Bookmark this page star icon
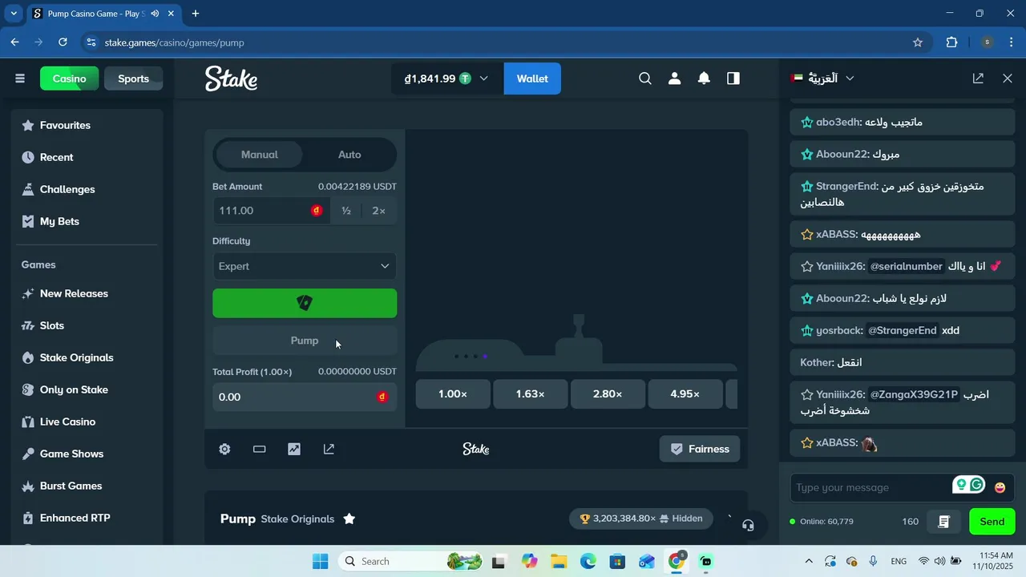Image resolution: width=1026 pixels, height=577 pixels. (918, 42)
